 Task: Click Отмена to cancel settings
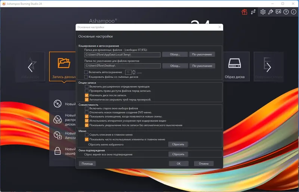pyautogui.click(x=204, y=164)
